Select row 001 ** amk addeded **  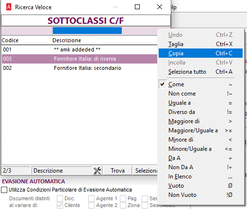tap(80, 49)
